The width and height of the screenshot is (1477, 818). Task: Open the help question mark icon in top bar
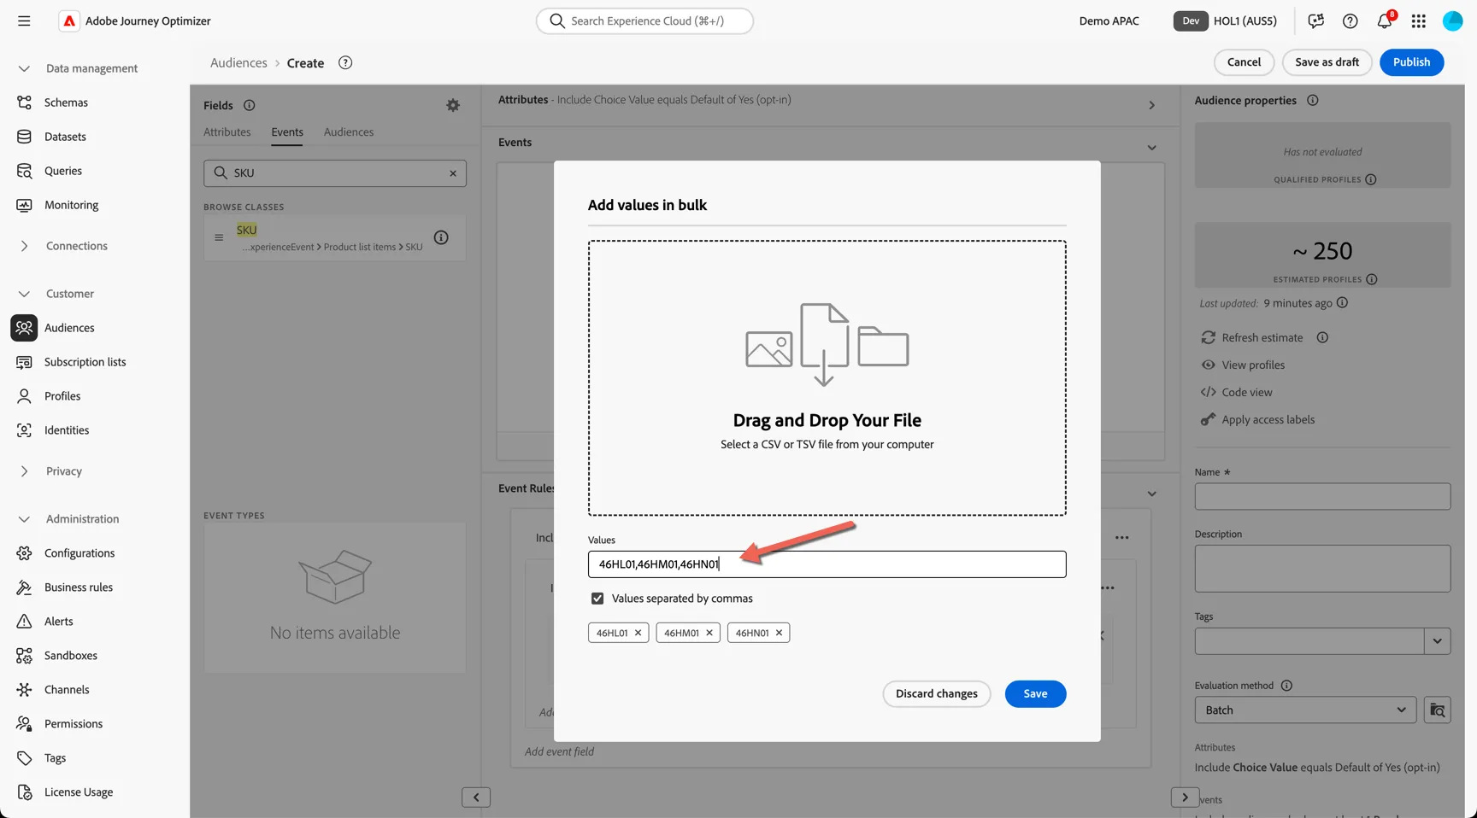[x=1350, y=20]
